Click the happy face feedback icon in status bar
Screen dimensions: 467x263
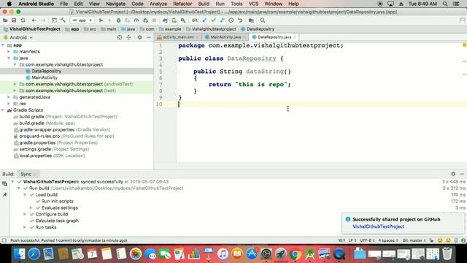coord(440,240)
